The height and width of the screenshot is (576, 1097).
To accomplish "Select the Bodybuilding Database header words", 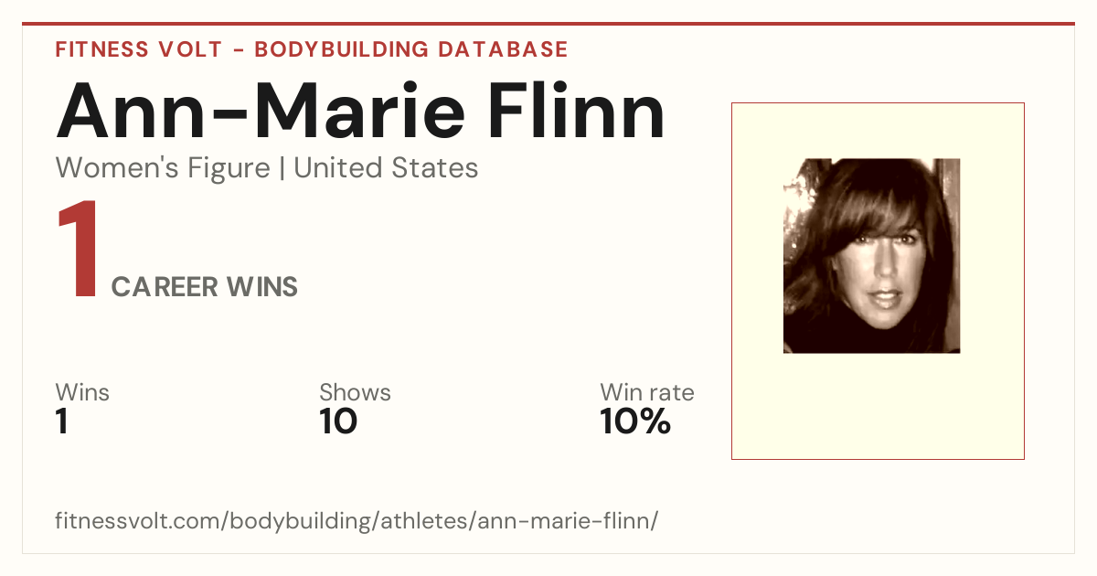I will tap(411, 49).
